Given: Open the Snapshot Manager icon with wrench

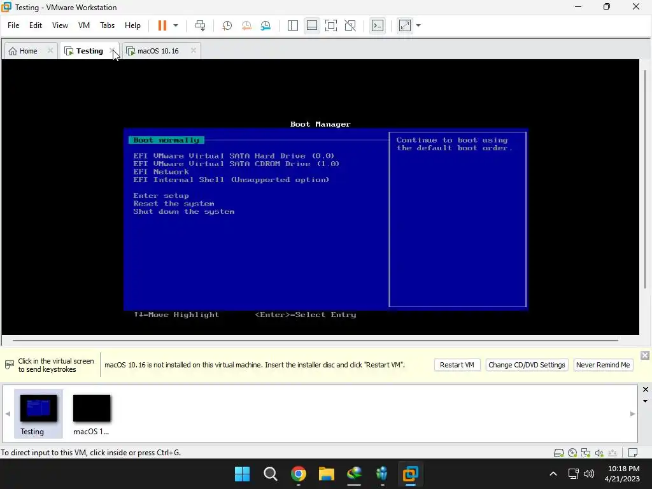Looking at the screenshot, I should click(x=266, y=25).
